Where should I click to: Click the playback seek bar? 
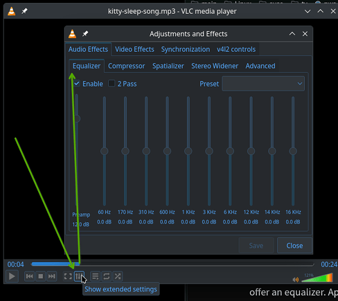[x=173, y=264]
